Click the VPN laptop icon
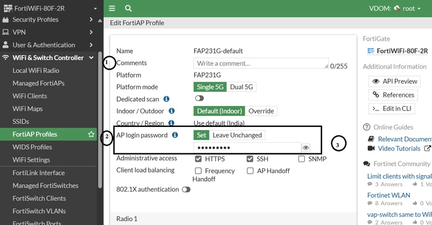 coord(5,32)
